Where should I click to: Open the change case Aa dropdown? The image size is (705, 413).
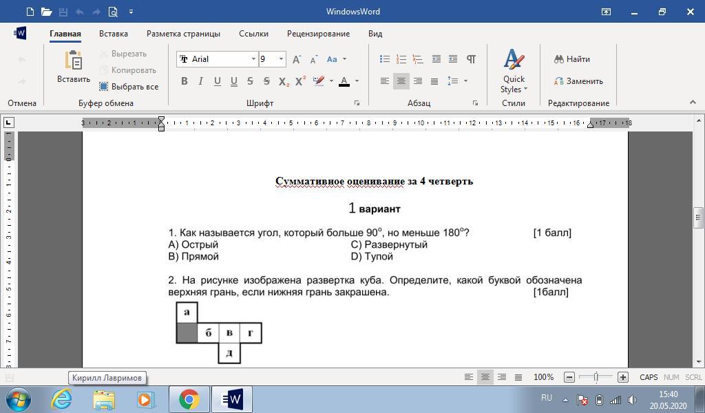pyautogui.click(x=336, y=59)
